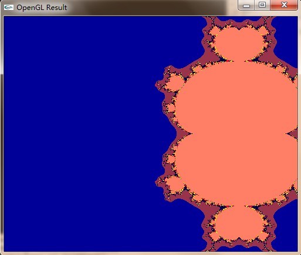Click the OpenGL application icon in title bar

tap(9, 7)
